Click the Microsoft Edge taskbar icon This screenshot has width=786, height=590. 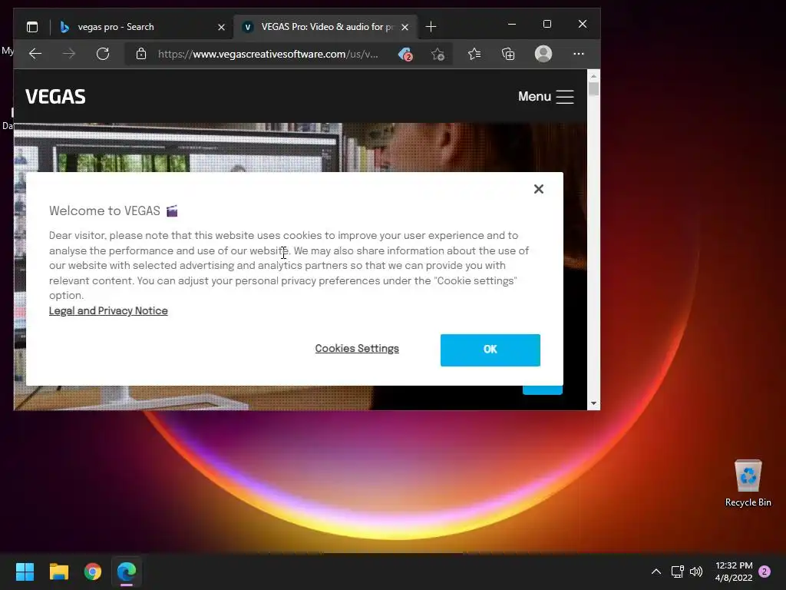point(127,572)
